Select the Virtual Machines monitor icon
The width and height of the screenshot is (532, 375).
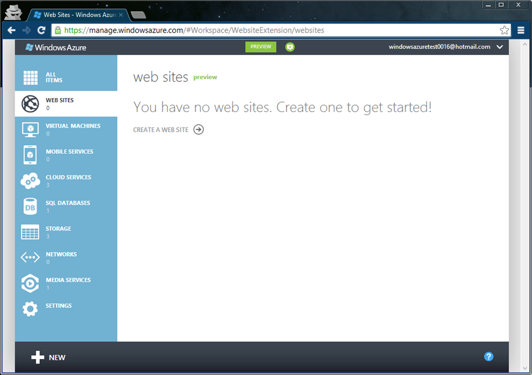coord(30,129)
